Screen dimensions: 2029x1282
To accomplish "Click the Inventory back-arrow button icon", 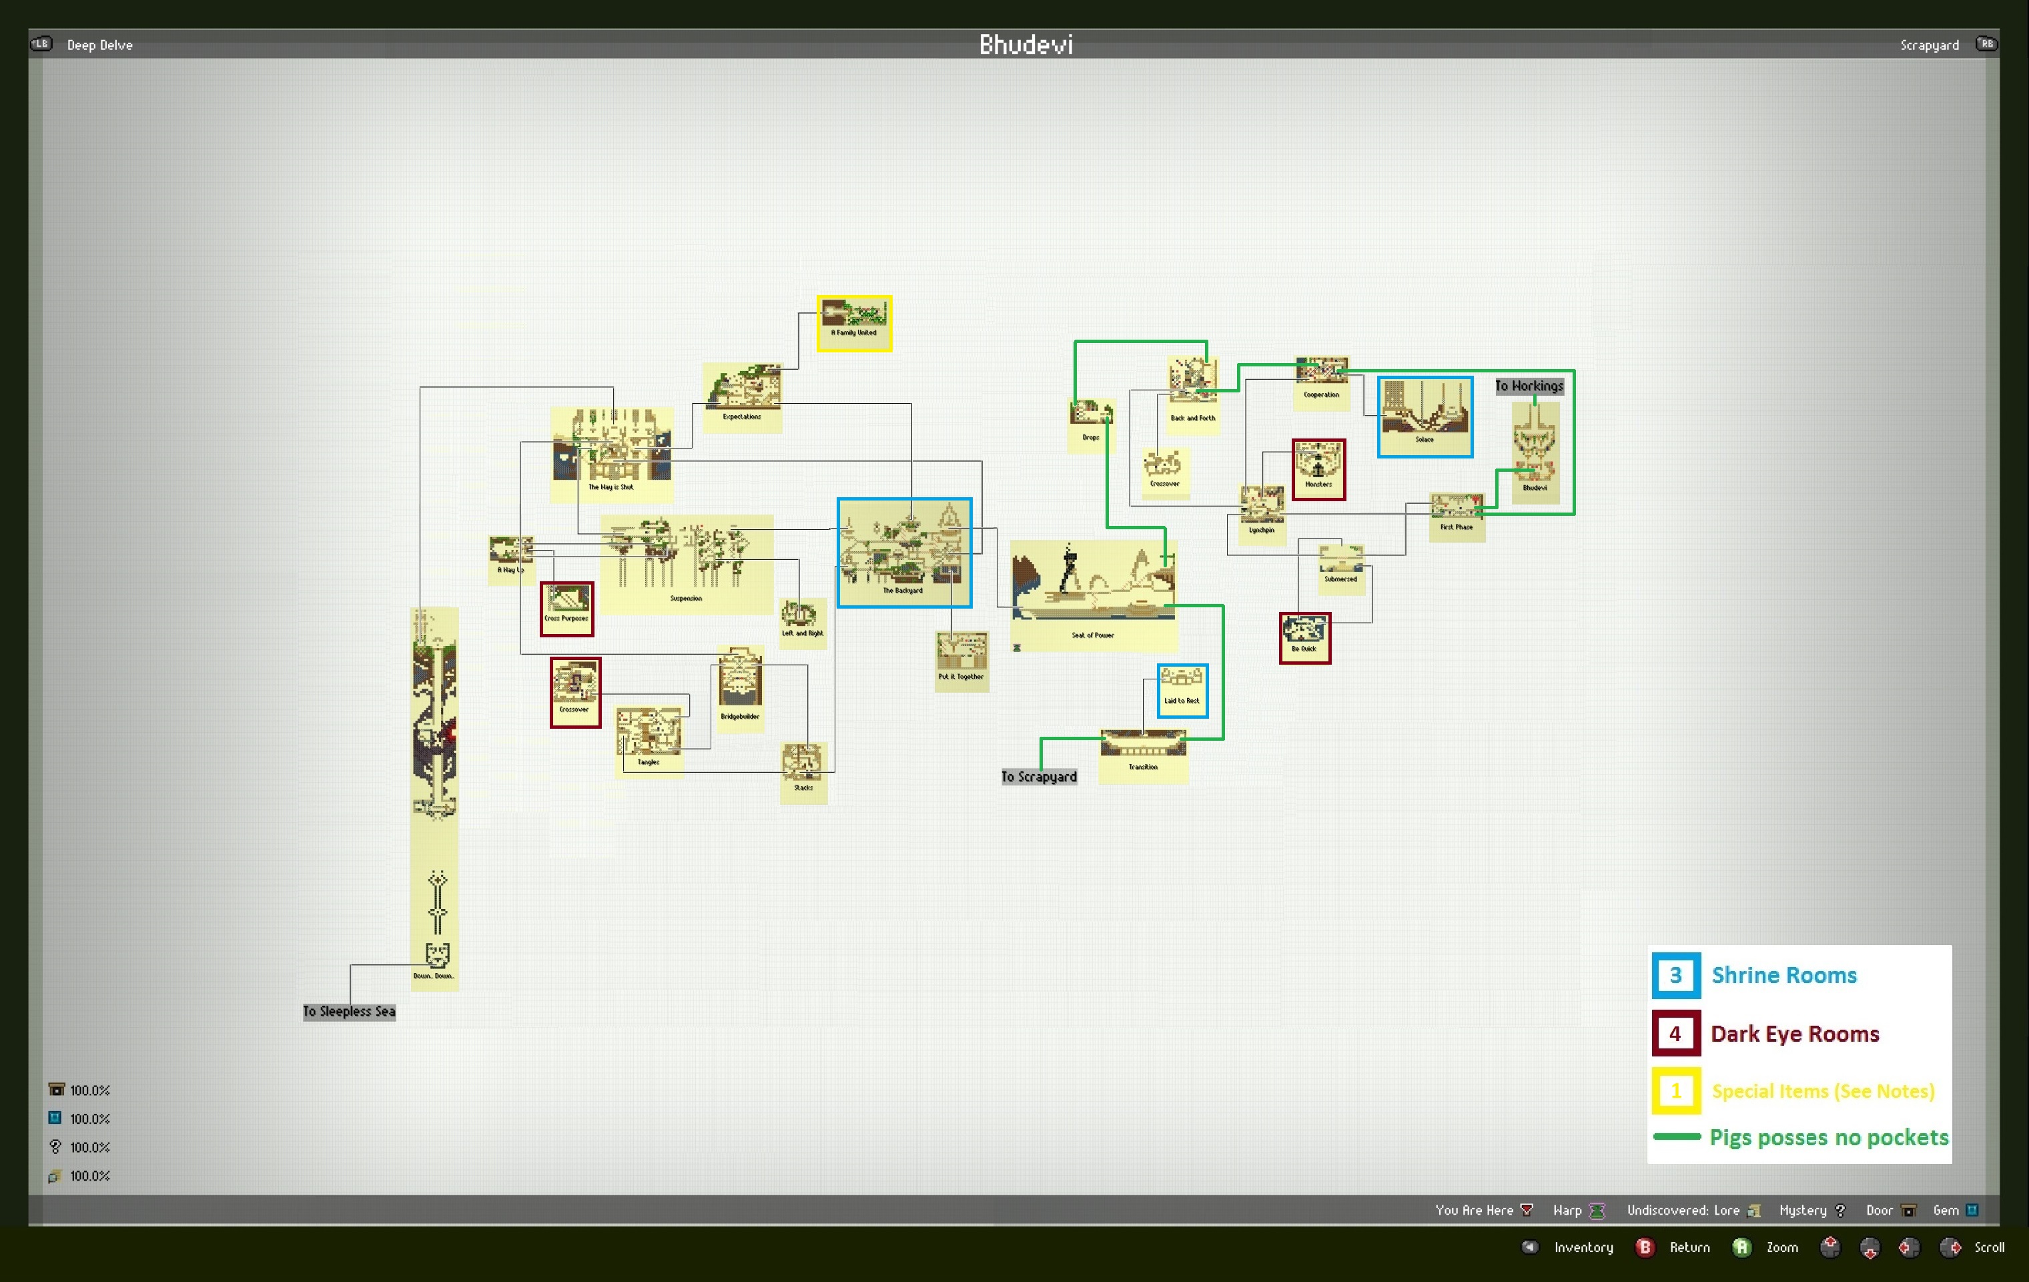I will pos(1530,1247).
